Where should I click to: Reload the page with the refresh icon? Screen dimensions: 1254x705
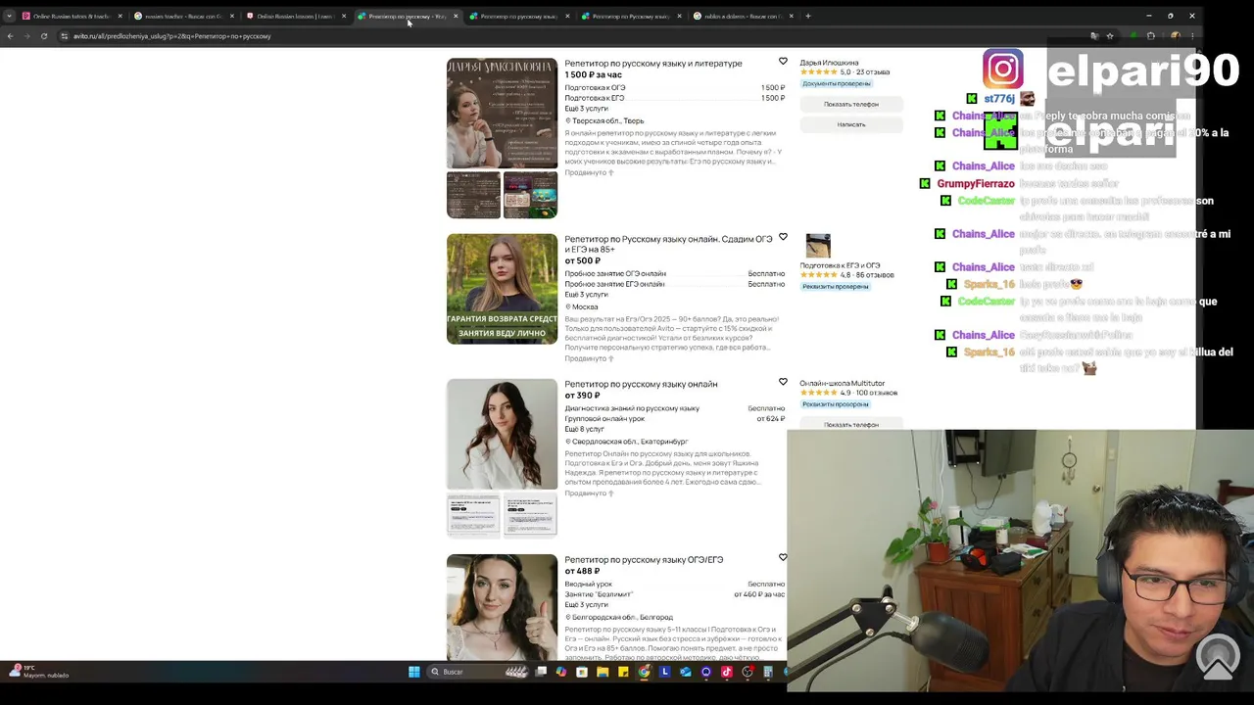click(x=44, y=36)
